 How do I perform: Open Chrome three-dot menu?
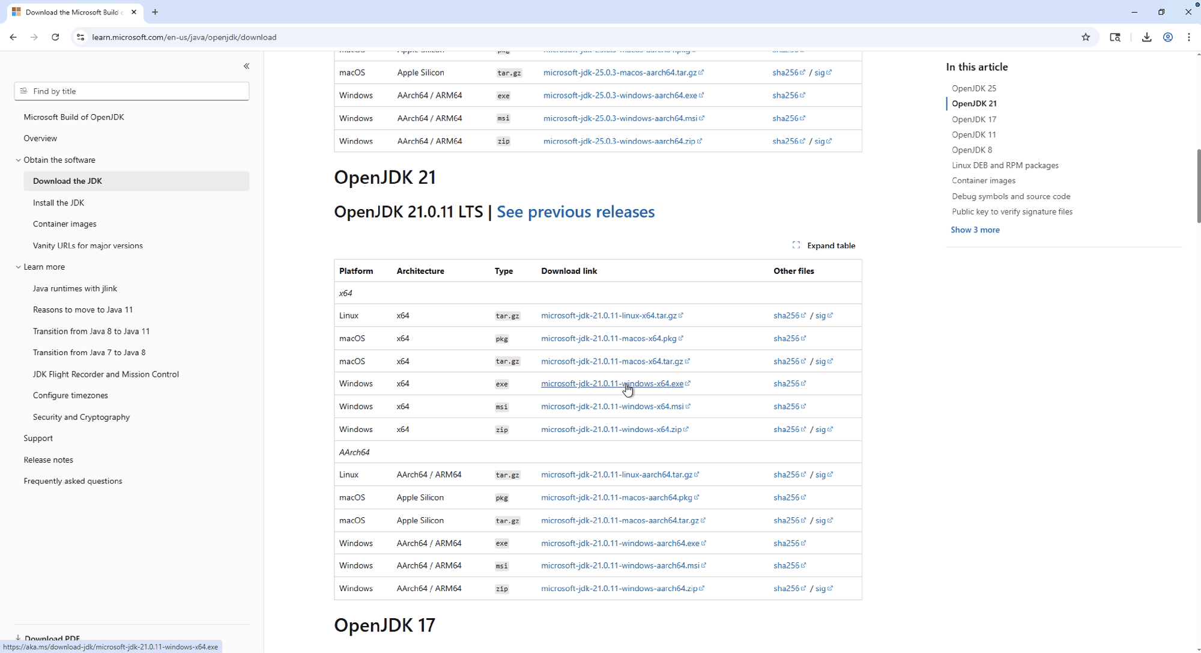click(1189, 37)
